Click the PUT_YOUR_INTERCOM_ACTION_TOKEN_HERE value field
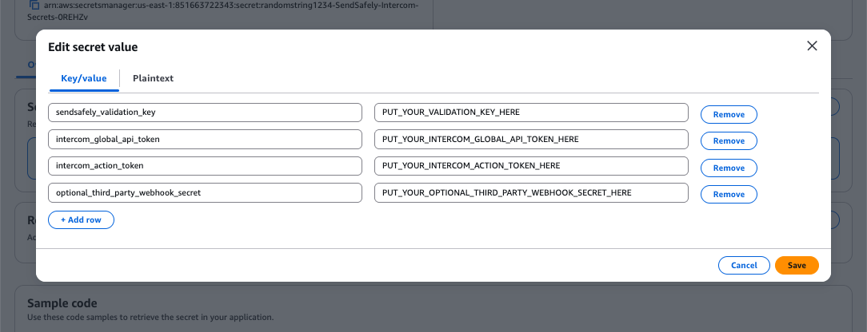Image resolution: width=867 pixels, height=332 pixels. pos(531,166)
